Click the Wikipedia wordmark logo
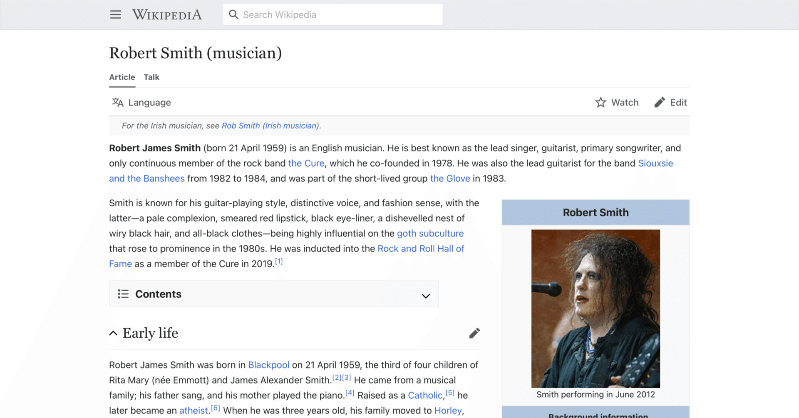Image resolution: width=799 pixels, height=418 pixels. 167,15
